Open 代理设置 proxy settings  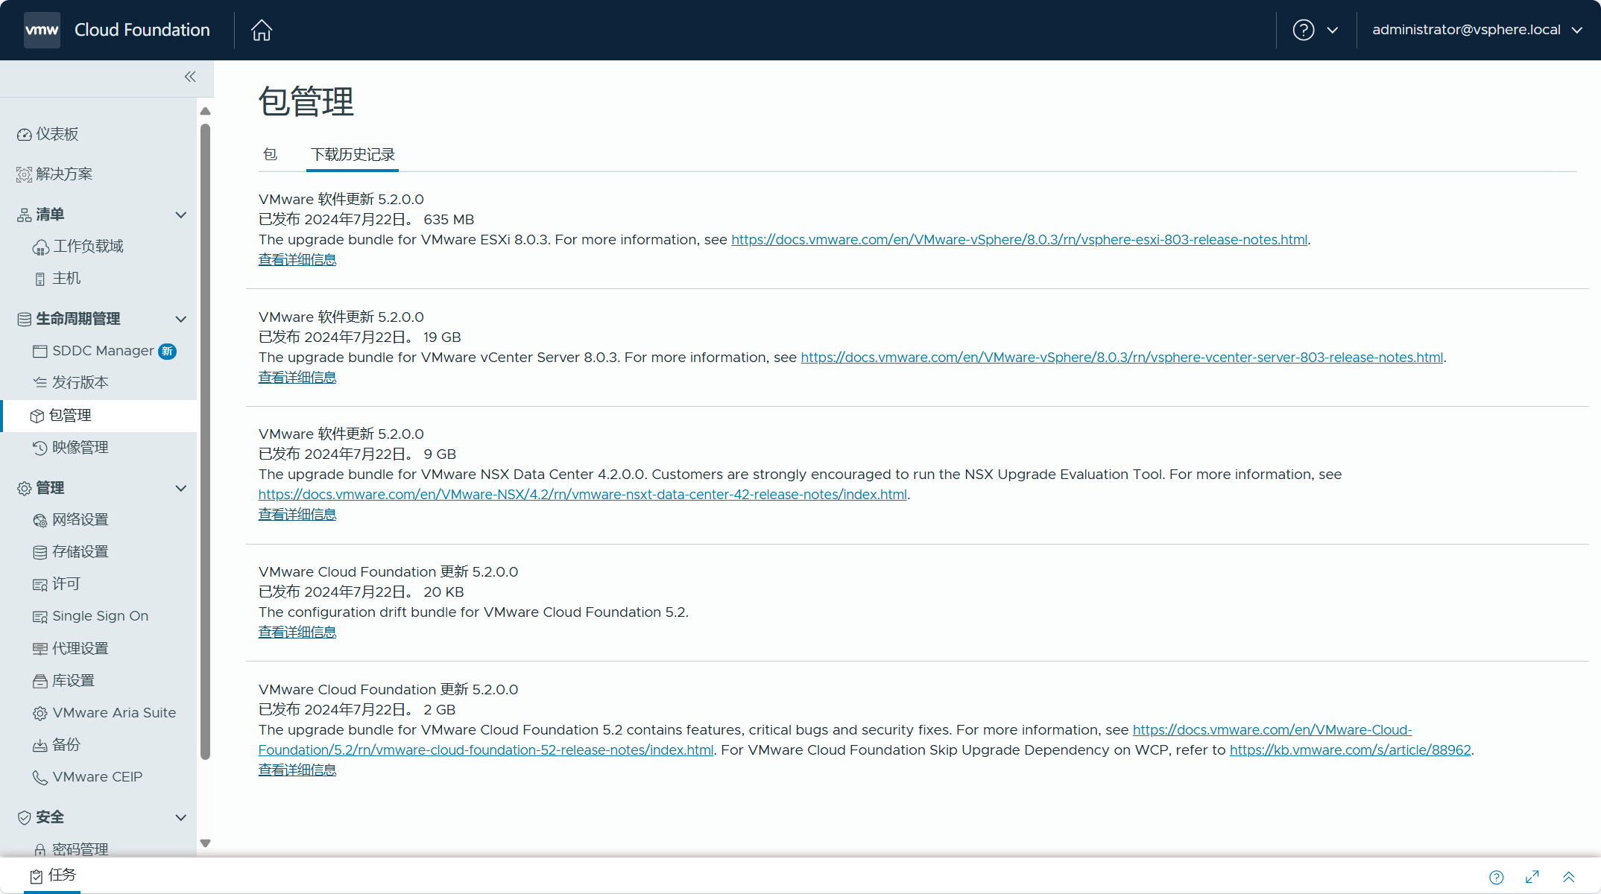pos(80,647)
